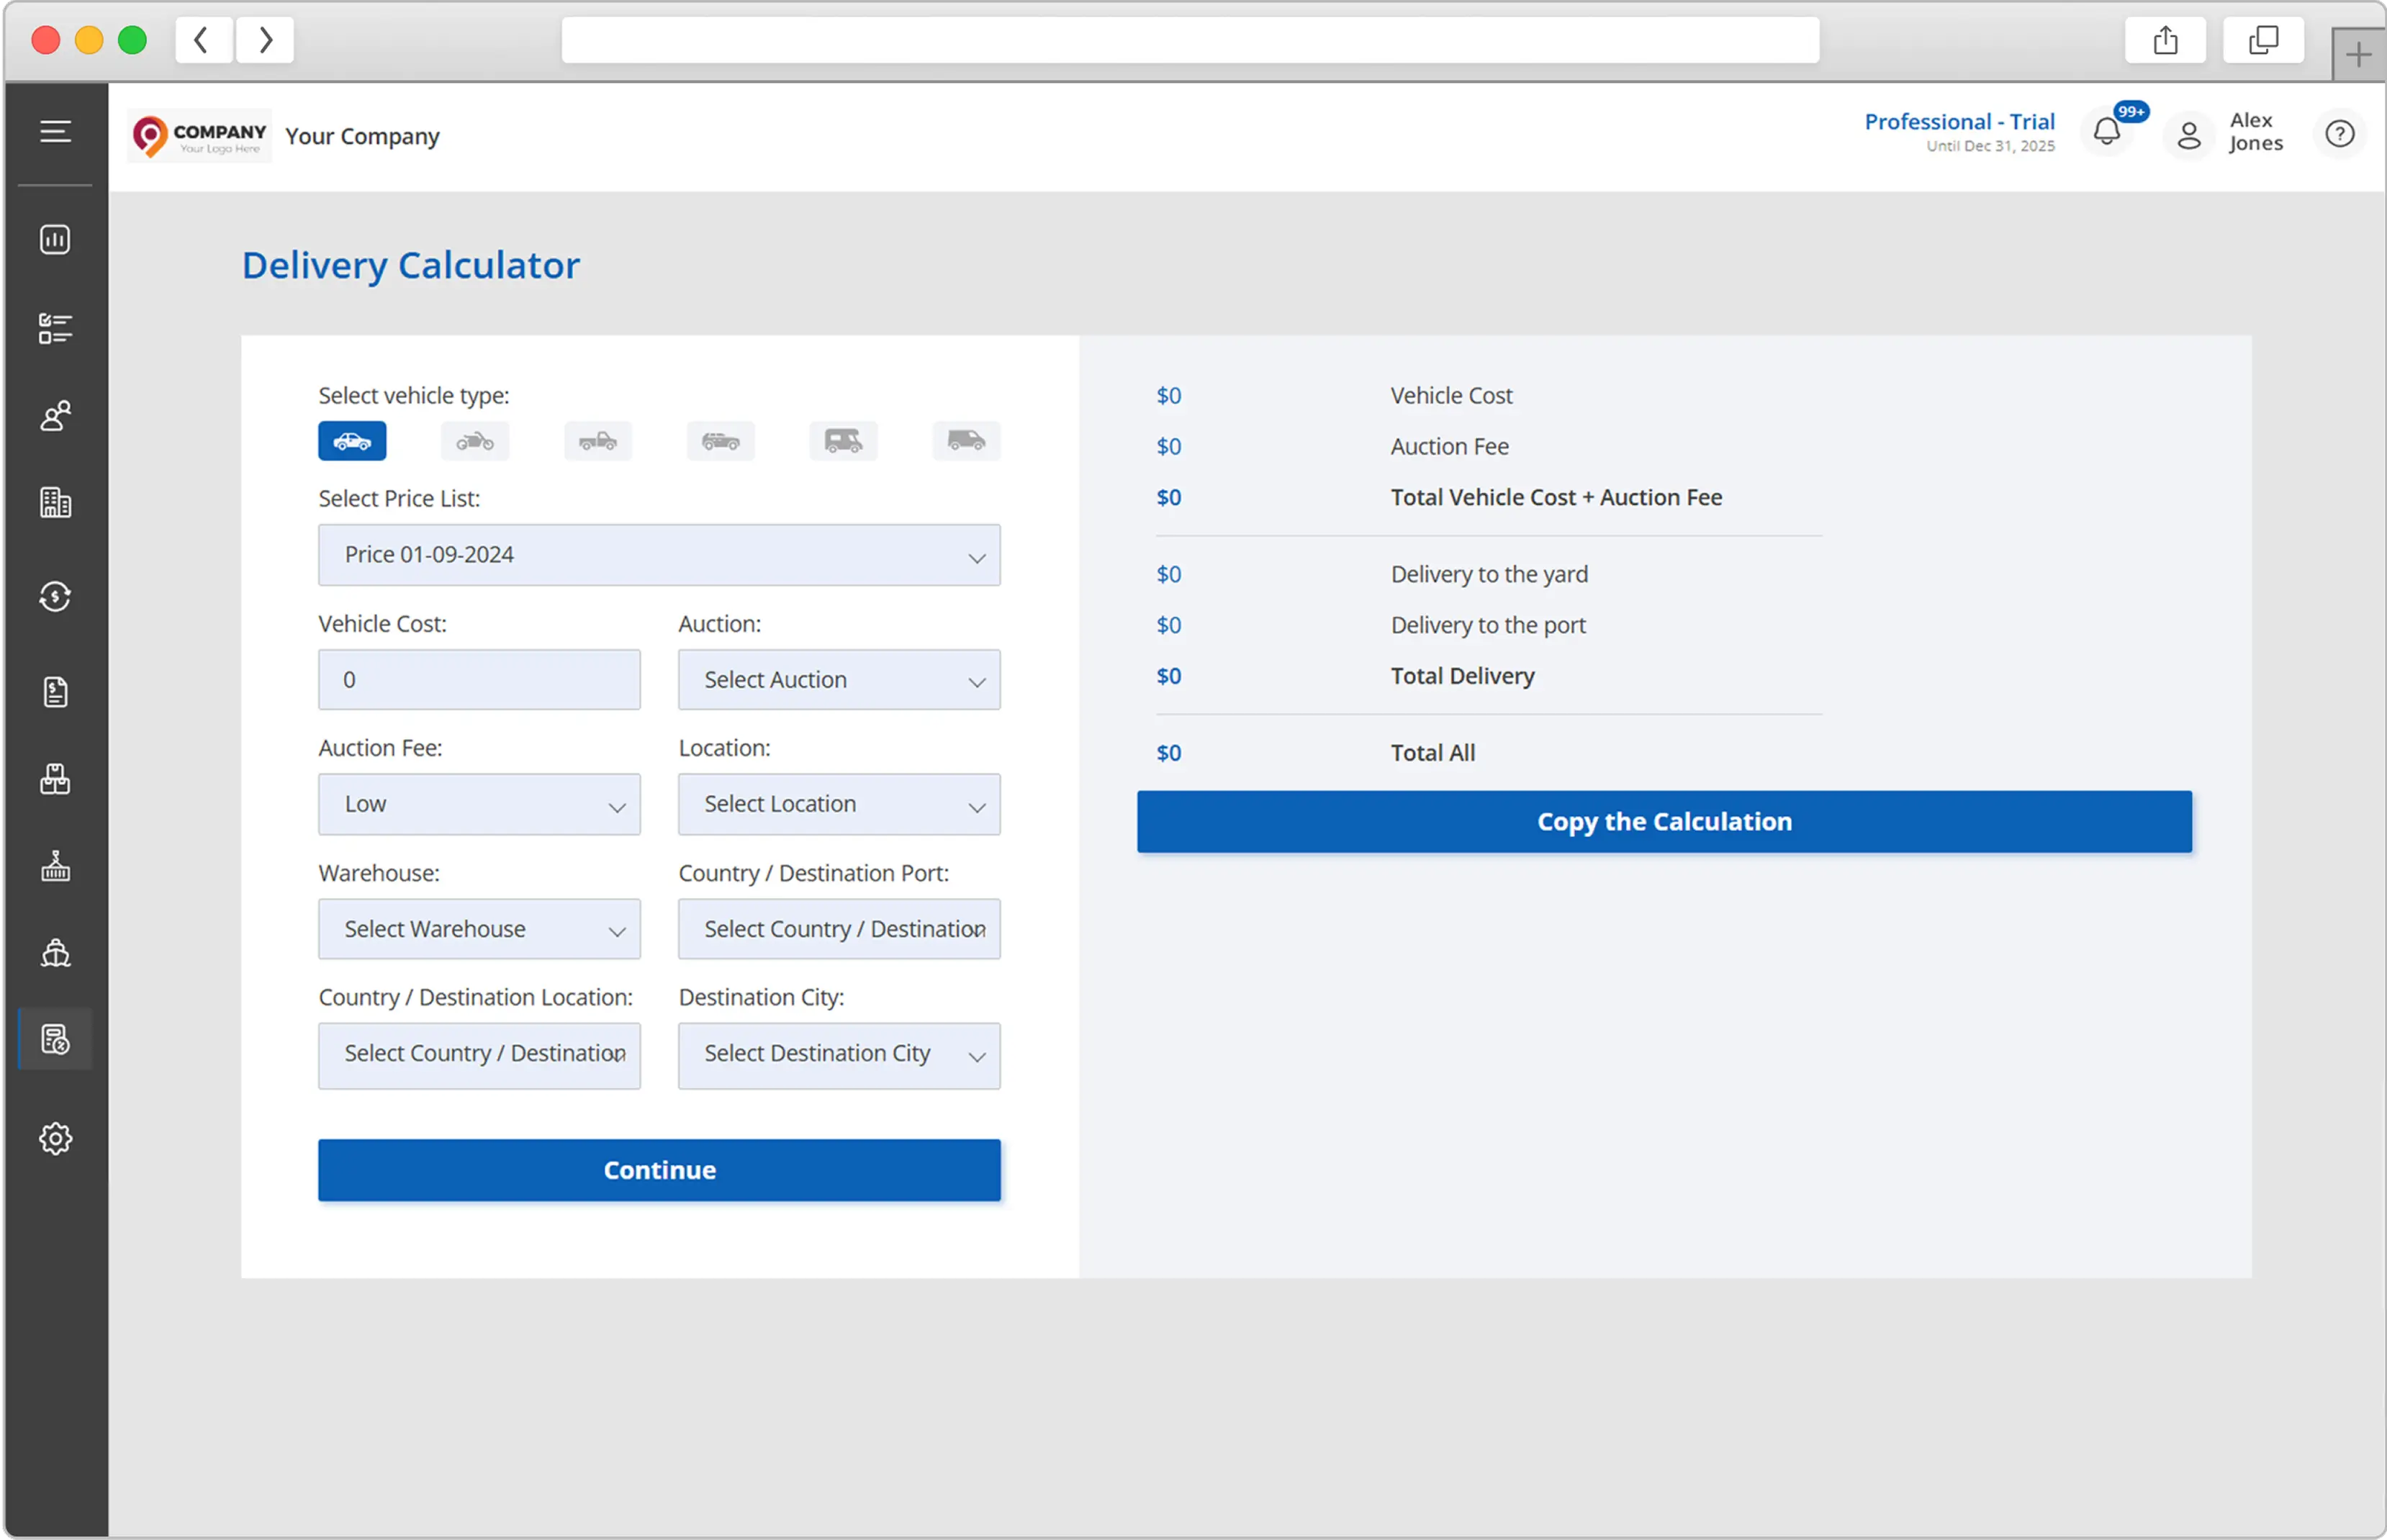The height and width of the screenshot is (1540, 2387).
Task: Open the user profile avatar icon
Action: pos(2190,135)
